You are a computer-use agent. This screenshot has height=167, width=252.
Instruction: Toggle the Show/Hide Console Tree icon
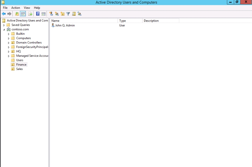[23, 14]
